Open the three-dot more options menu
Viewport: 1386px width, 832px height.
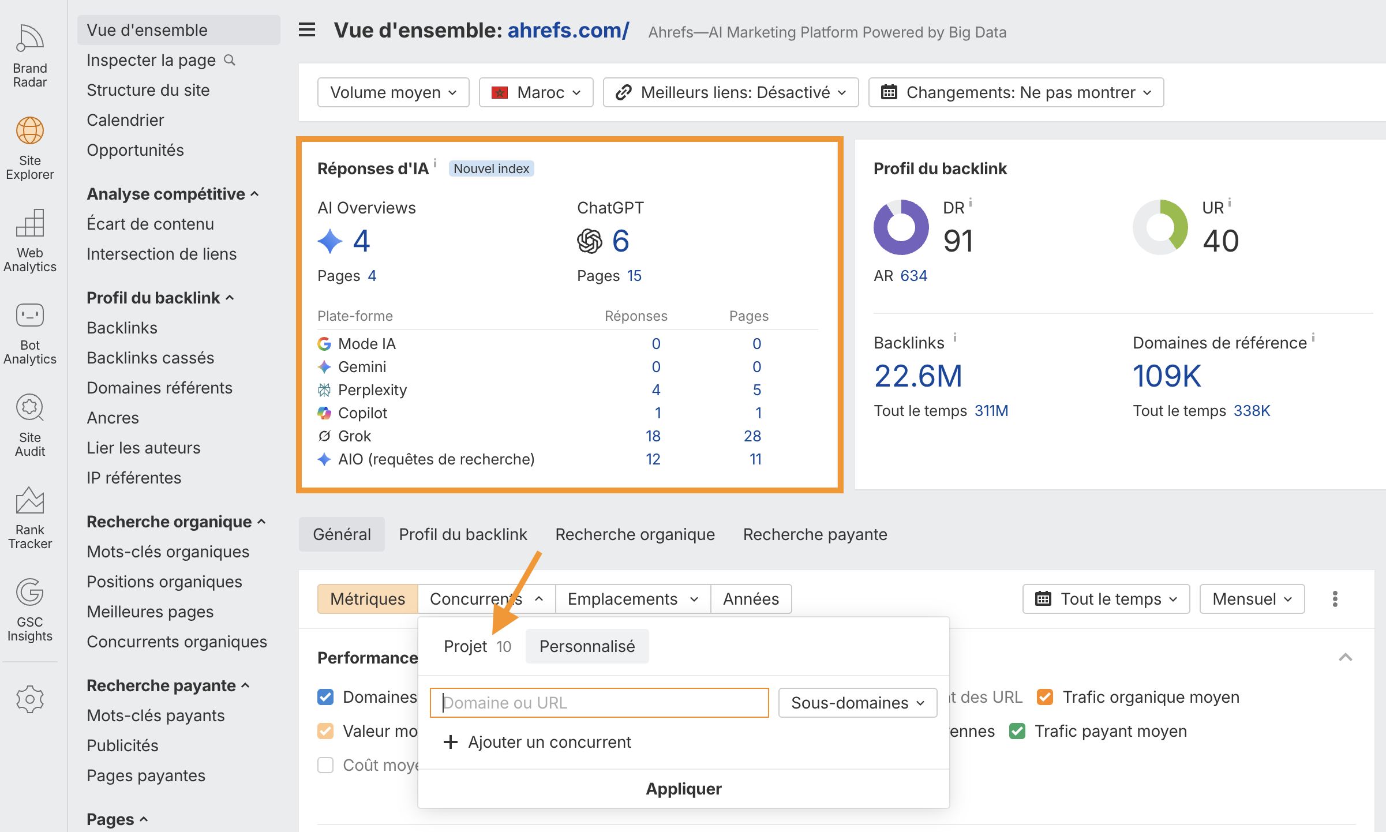pos(1335,599)
